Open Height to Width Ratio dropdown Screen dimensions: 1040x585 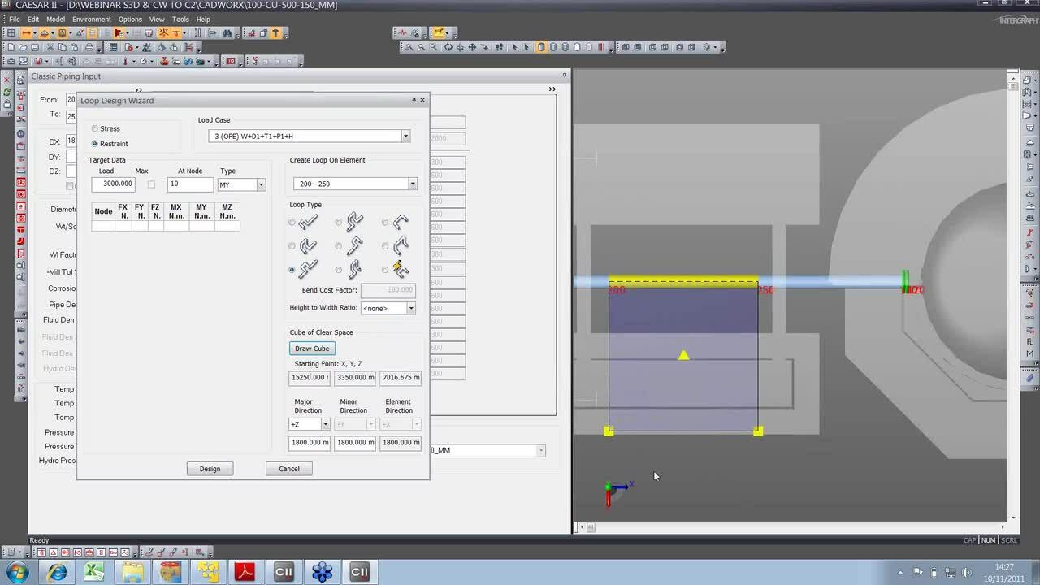point(411,308)
